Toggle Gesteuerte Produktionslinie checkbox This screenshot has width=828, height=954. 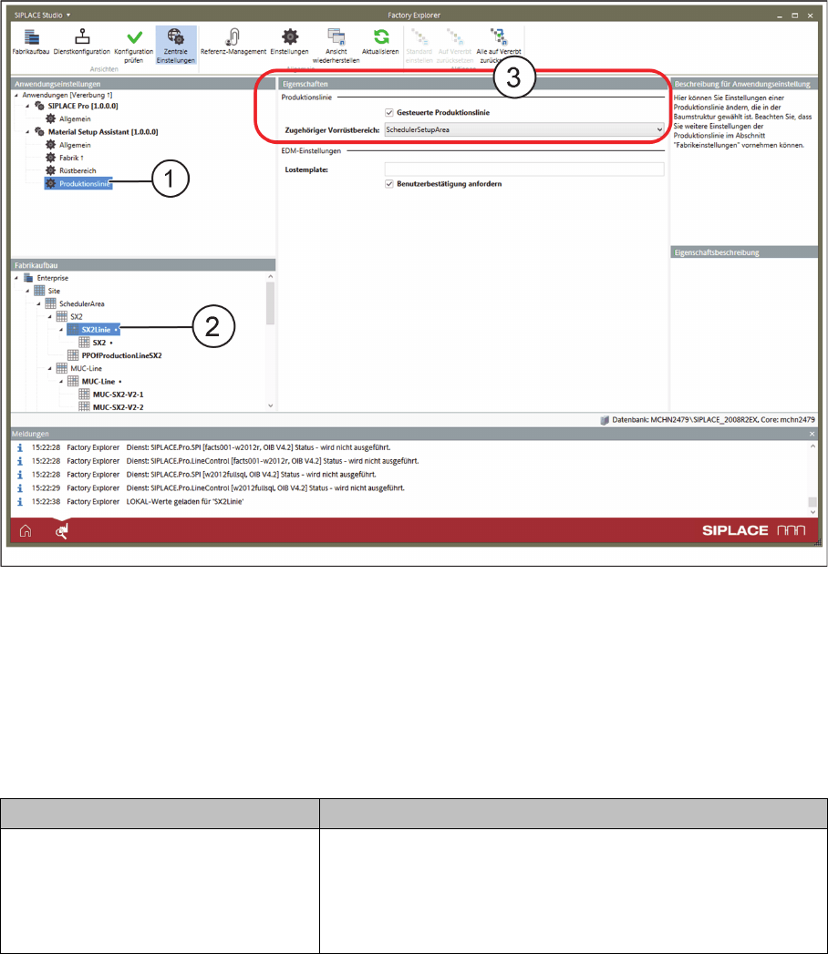(x=389, y=113)
